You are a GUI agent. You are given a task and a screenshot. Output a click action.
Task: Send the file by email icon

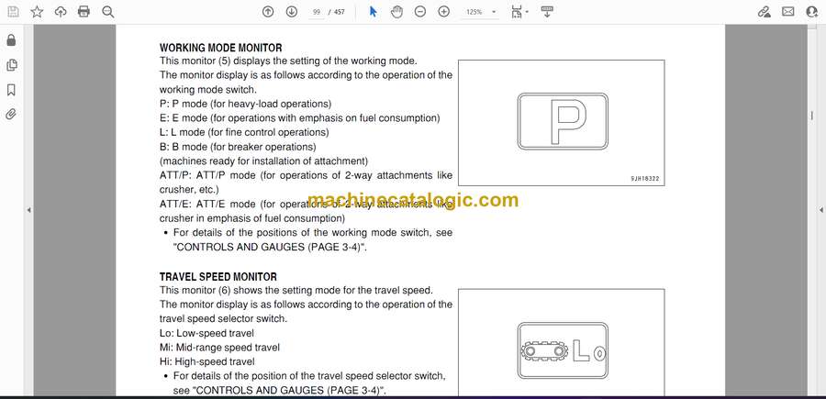pos(788,12)
